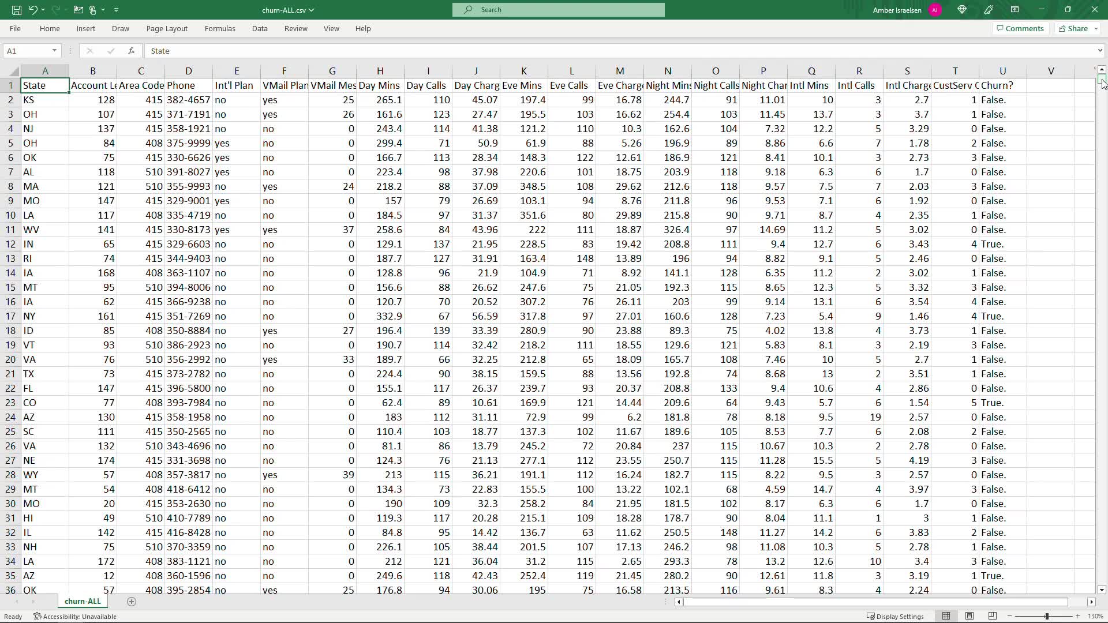Click the Coming Soon megaphone icon

[x=989, y=10]
